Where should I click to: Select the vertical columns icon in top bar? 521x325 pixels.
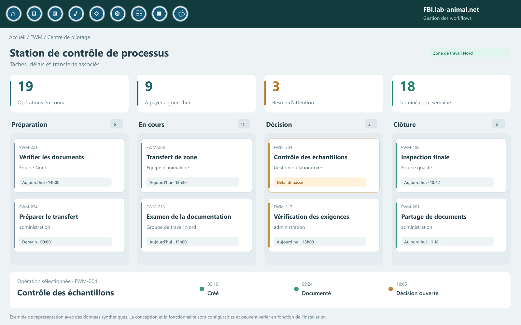tap(160, 14)
